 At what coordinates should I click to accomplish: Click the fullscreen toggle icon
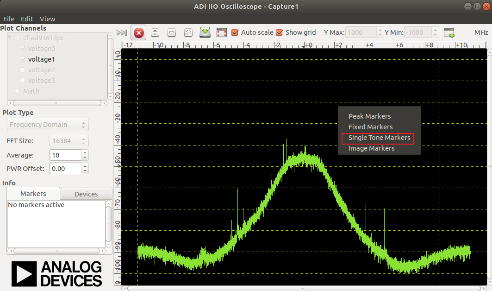[x=222, y=32]
